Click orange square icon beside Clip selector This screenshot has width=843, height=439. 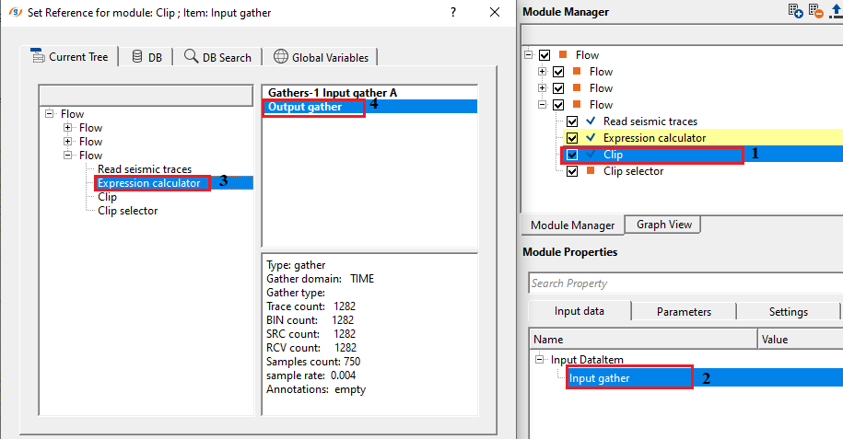coord(591,171)
